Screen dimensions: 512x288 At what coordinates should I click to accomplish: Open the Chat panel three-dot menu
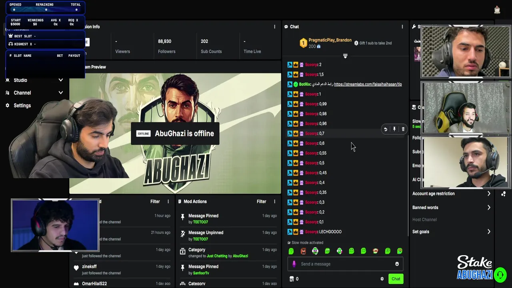click(402, 27)
